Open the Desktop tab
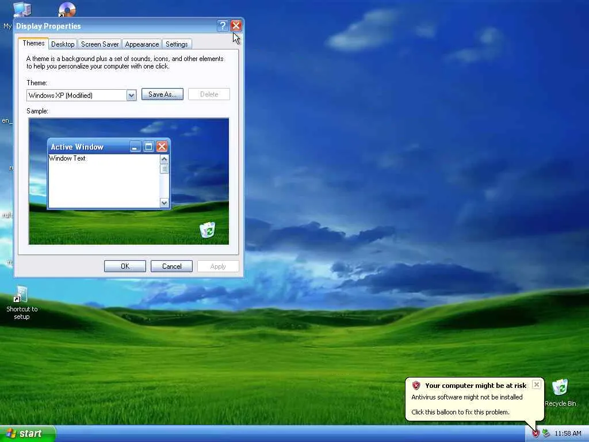The height and width of the screenshot is (442, 589). [63, 44]
